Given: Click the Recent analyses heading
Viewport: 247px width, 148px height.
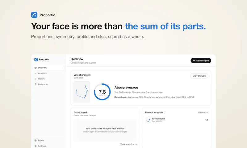Looking at the screenshot, I should click(154, 112).
